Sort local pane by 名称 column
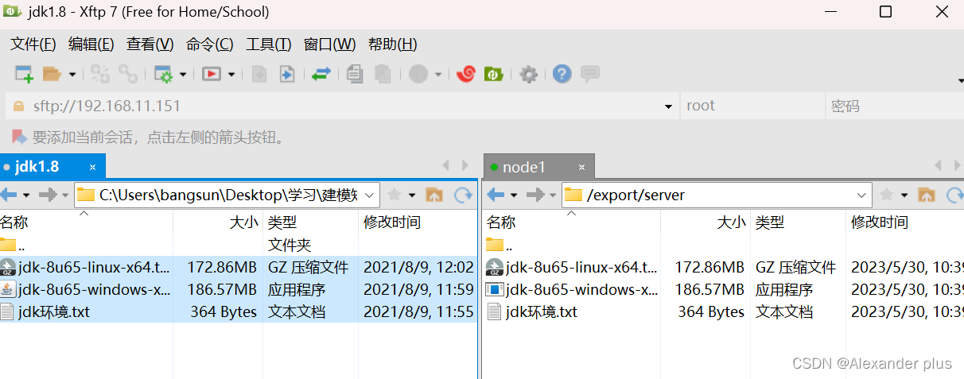Image resolution: width=964 pixels, height=379 pixels. coord(86,222)
